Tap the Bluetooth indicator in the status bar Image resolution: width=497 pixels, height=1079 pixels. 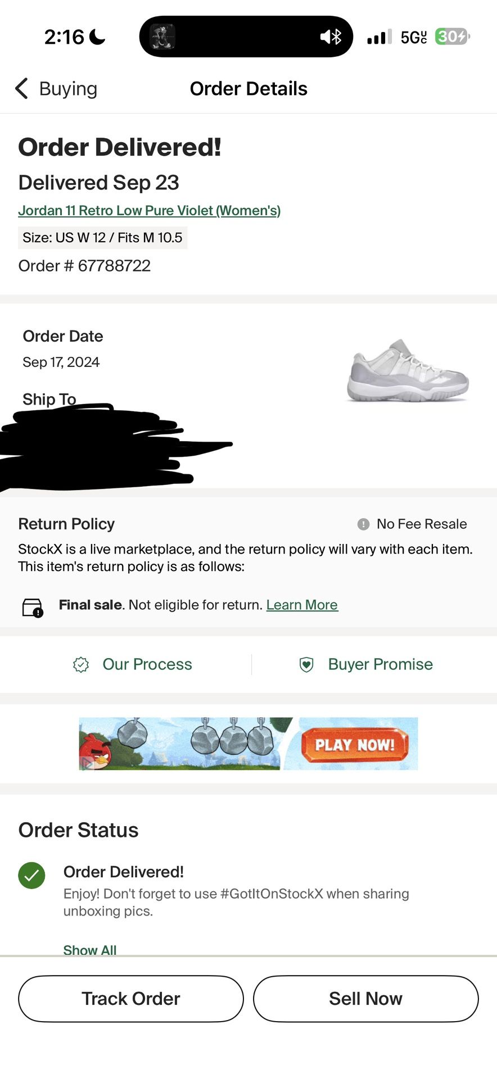(336, 36)
